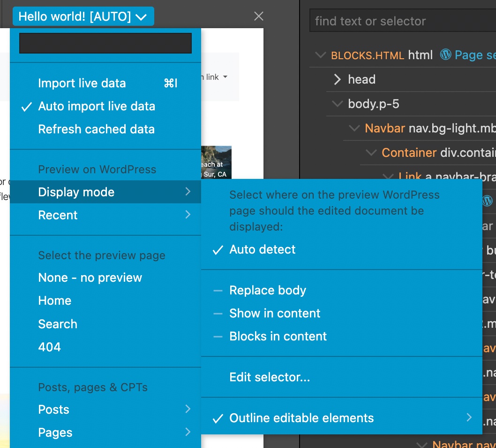Collapse the Container div node

pos(371,153)
